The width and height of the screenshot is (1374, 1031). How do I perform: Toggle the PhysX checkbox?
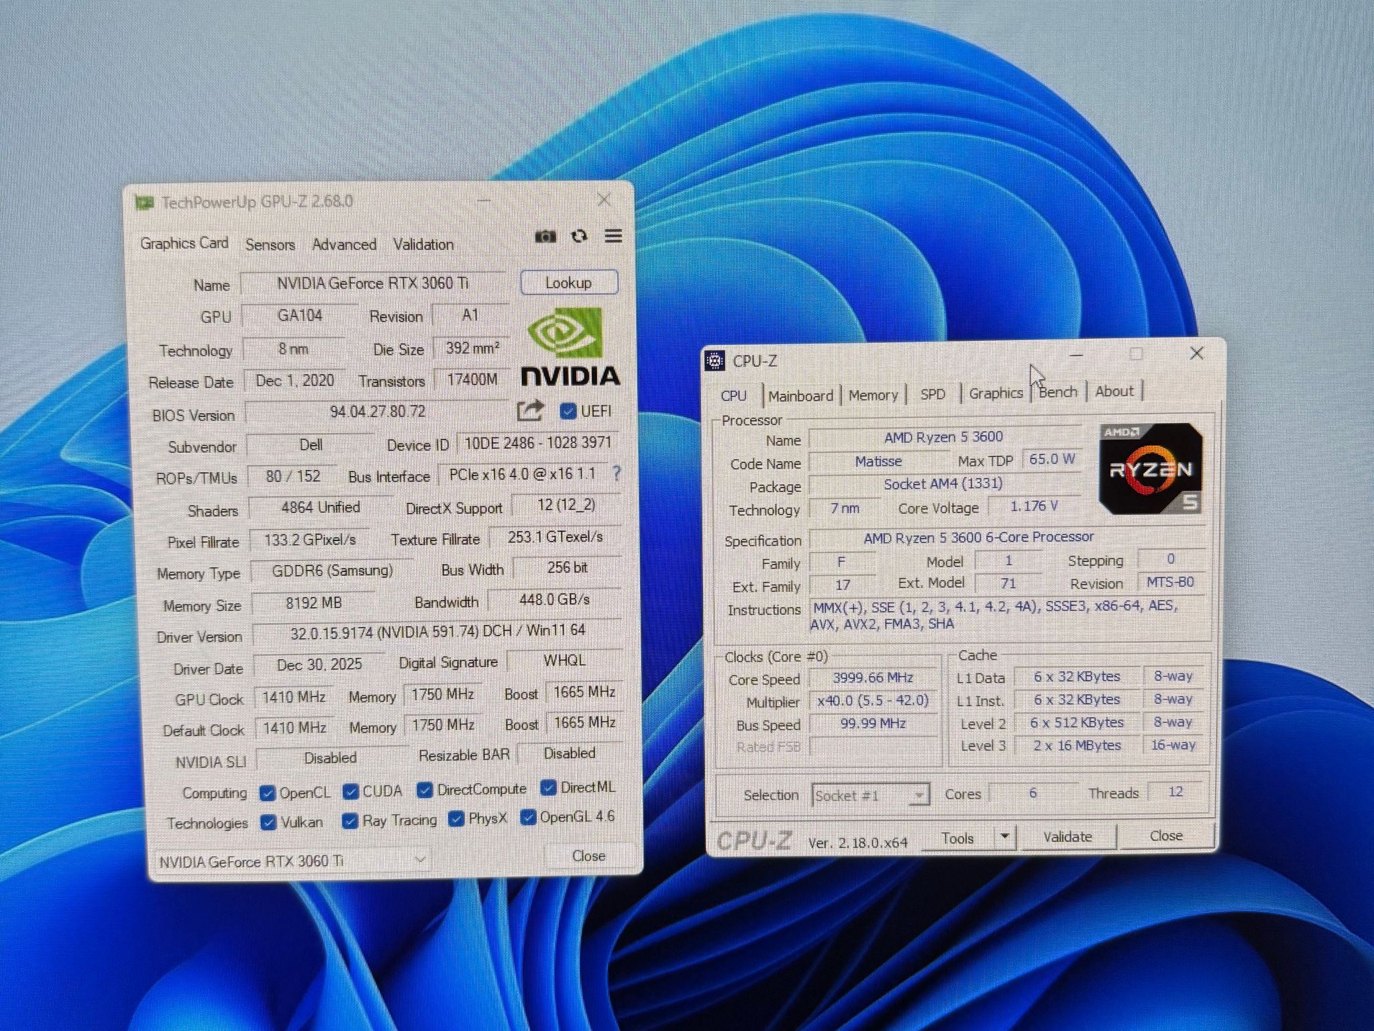[456, 819]
